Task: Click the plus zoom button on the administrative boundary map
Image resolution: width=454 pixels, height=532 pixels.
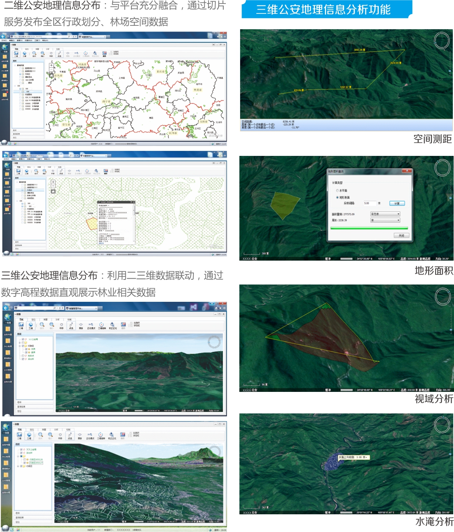Action: click(51, 65)
